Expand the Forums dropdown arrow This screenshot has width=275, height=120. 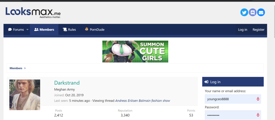[28, 30]
